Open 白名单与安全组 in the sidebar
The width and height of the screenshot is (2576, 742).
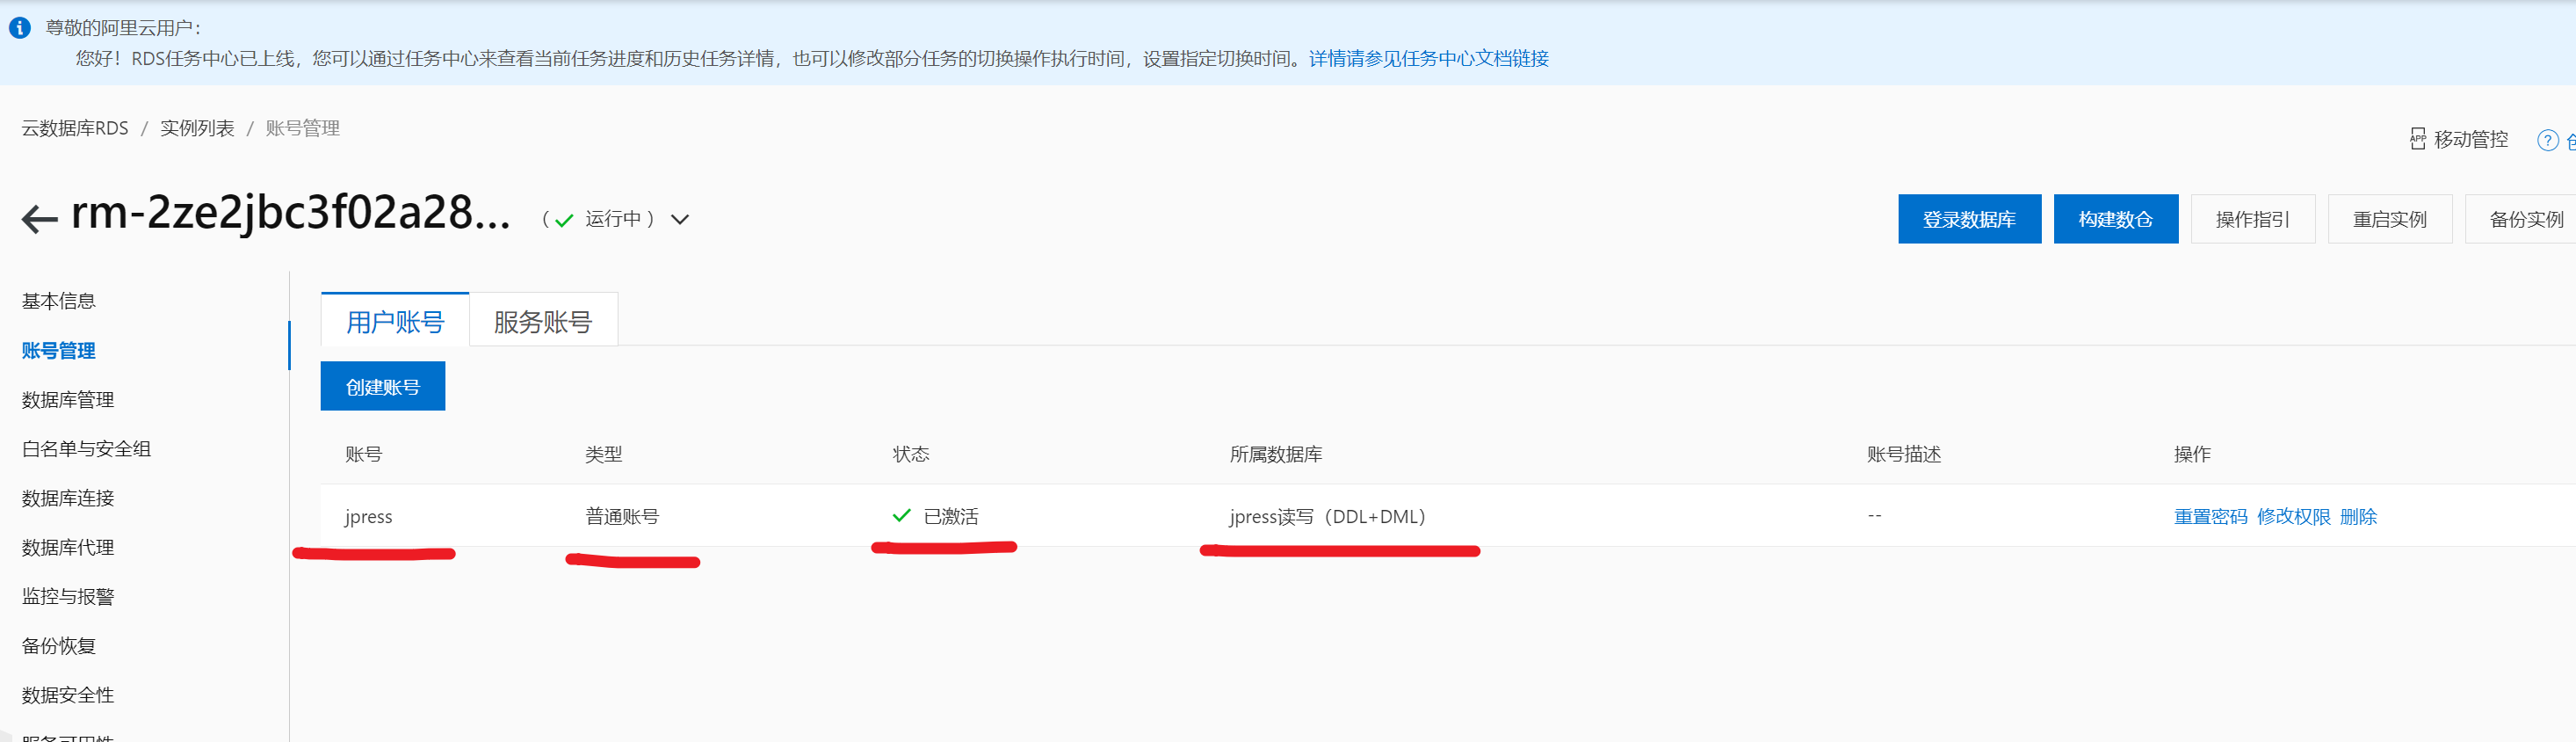(x=86, y=449)
